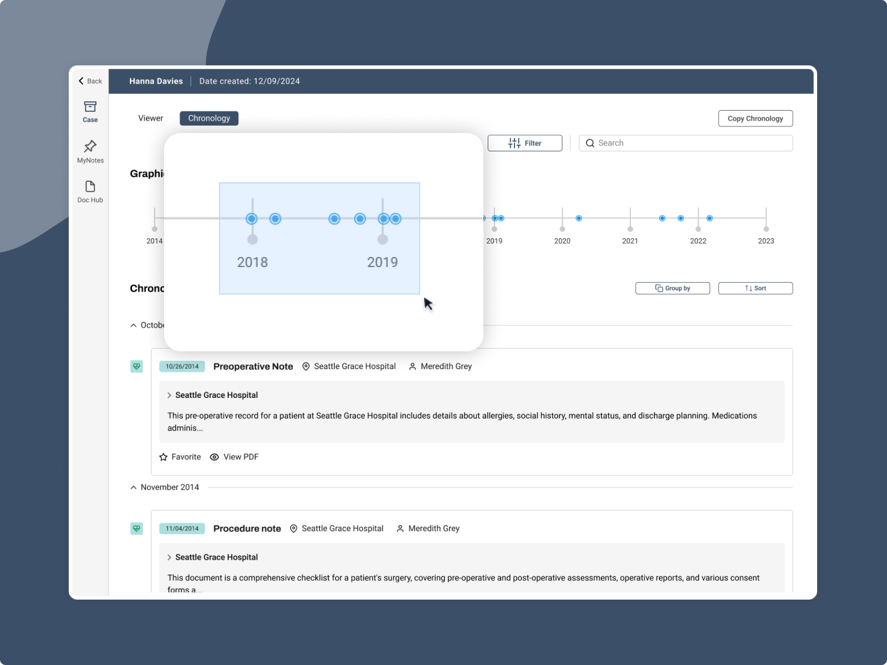Click the search magnifier icon

point(590,143)
